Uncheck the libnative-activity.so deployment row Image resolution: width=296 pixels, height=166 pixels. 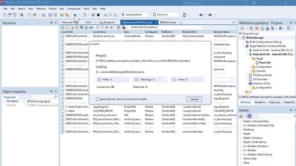[62, 36]
